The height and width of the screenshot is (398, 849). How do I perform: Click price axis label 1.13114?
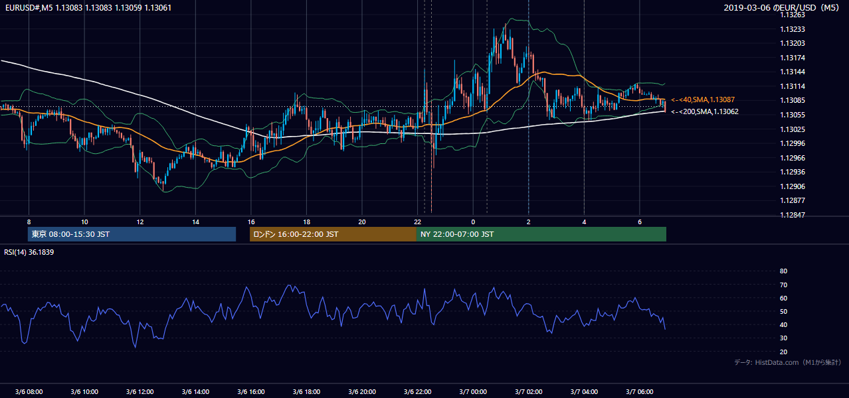tap(793, 86)
